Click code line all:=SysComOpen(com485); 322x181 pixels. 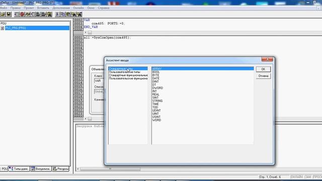[107, 38]
